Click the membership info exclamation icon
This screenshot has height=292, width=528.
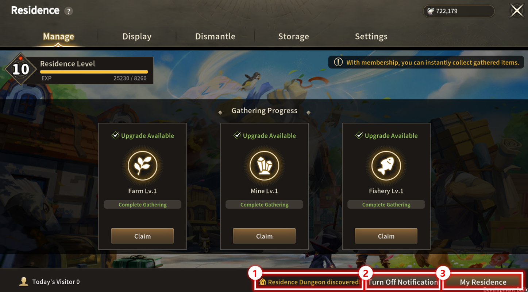338,62
